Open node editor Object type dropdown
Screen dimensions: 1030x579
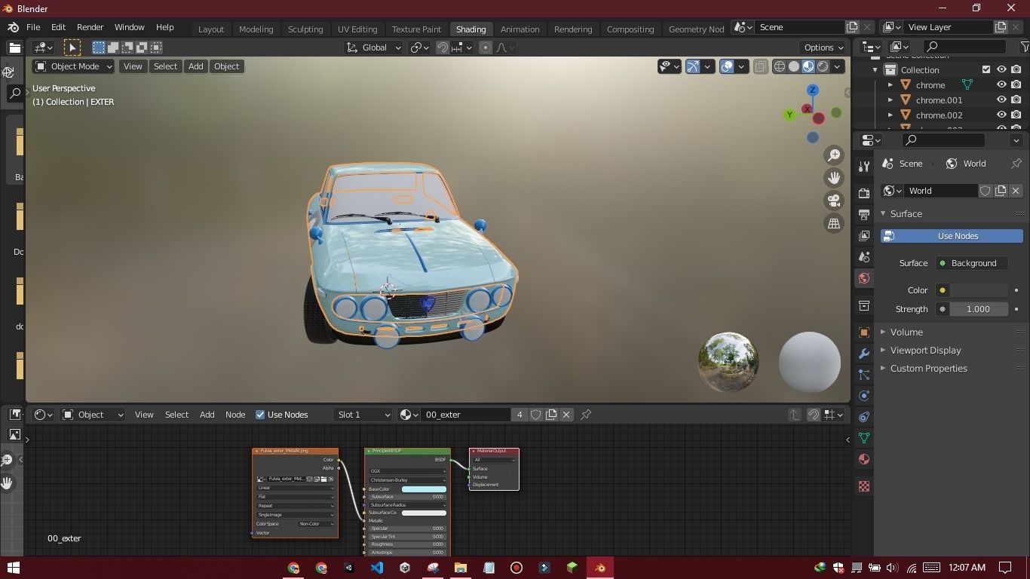93,415
